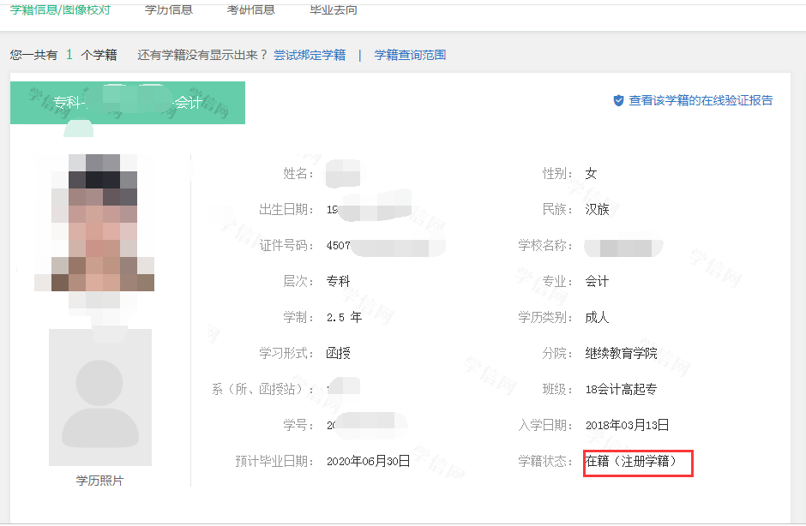This screenshot has width=806, height=526.
Task: Click the gray placeholder avatar above 学历照片
Action: [100, 397]
